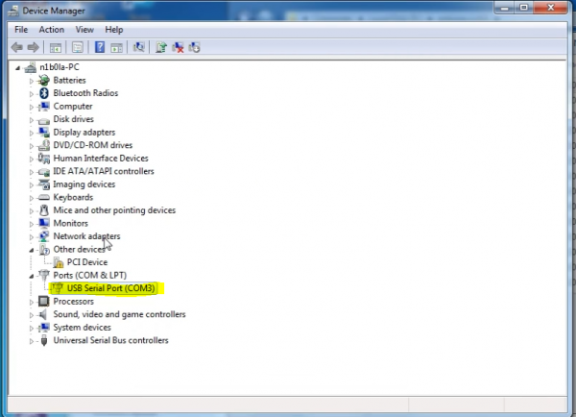The width and height of the screenshot is (576, 417).
Task: Expand the Computer node
Action: (x=32, y=107)
